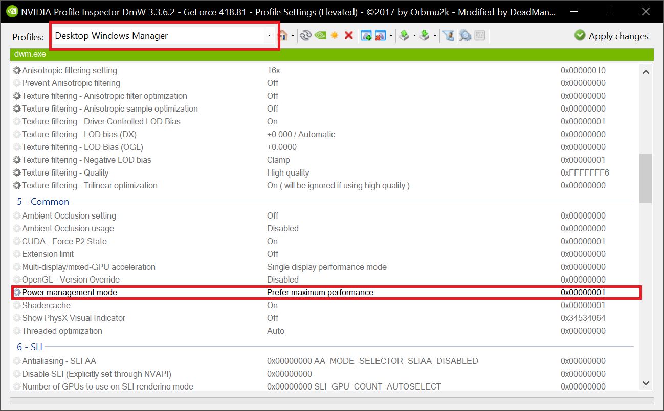Select the dwm.exe application entry
664x411 pixels.
pos(31,54)
